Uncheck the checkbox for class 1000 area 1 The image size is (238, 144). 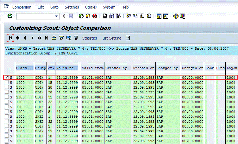pos(7,77)
